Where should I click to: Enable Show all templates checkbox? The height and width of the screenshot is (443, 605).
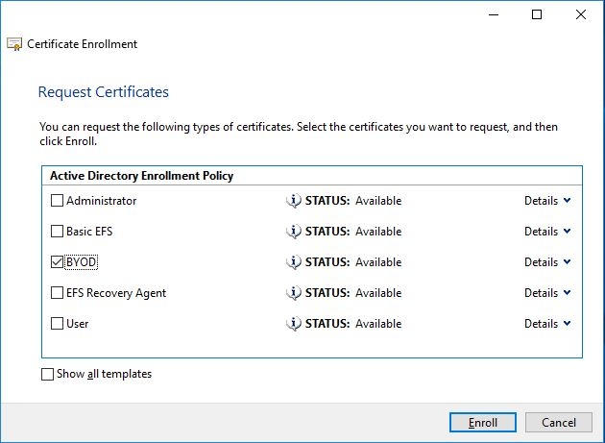pos(47,374)
